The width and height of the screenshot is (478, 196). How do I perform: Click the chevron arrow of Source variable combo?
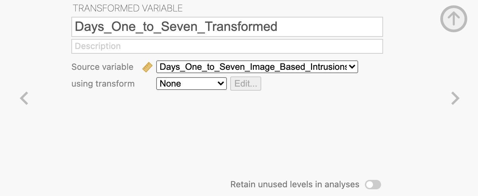352,67
